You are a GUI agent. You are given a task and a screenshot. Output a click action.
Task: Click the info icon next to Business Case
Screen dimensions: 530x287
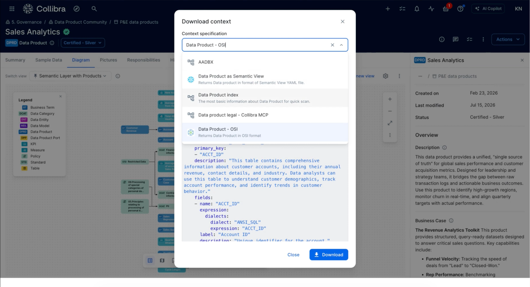point(451,221)
